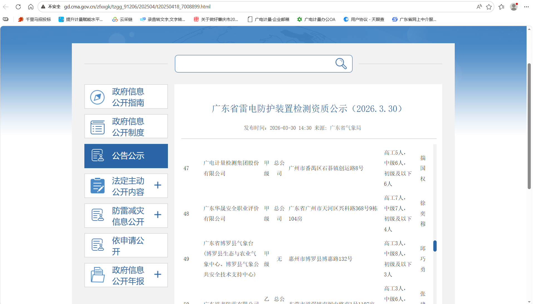Open the 用户协议 - 天眼查 bookmark
The height and width of the screenshot is (304, 533).
364,19
